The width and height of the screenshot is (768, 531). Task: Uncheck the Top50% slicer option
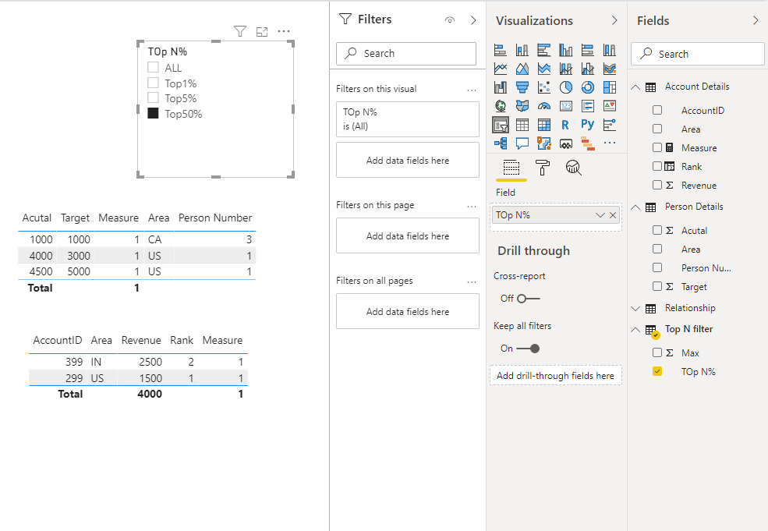click(153, 113)
